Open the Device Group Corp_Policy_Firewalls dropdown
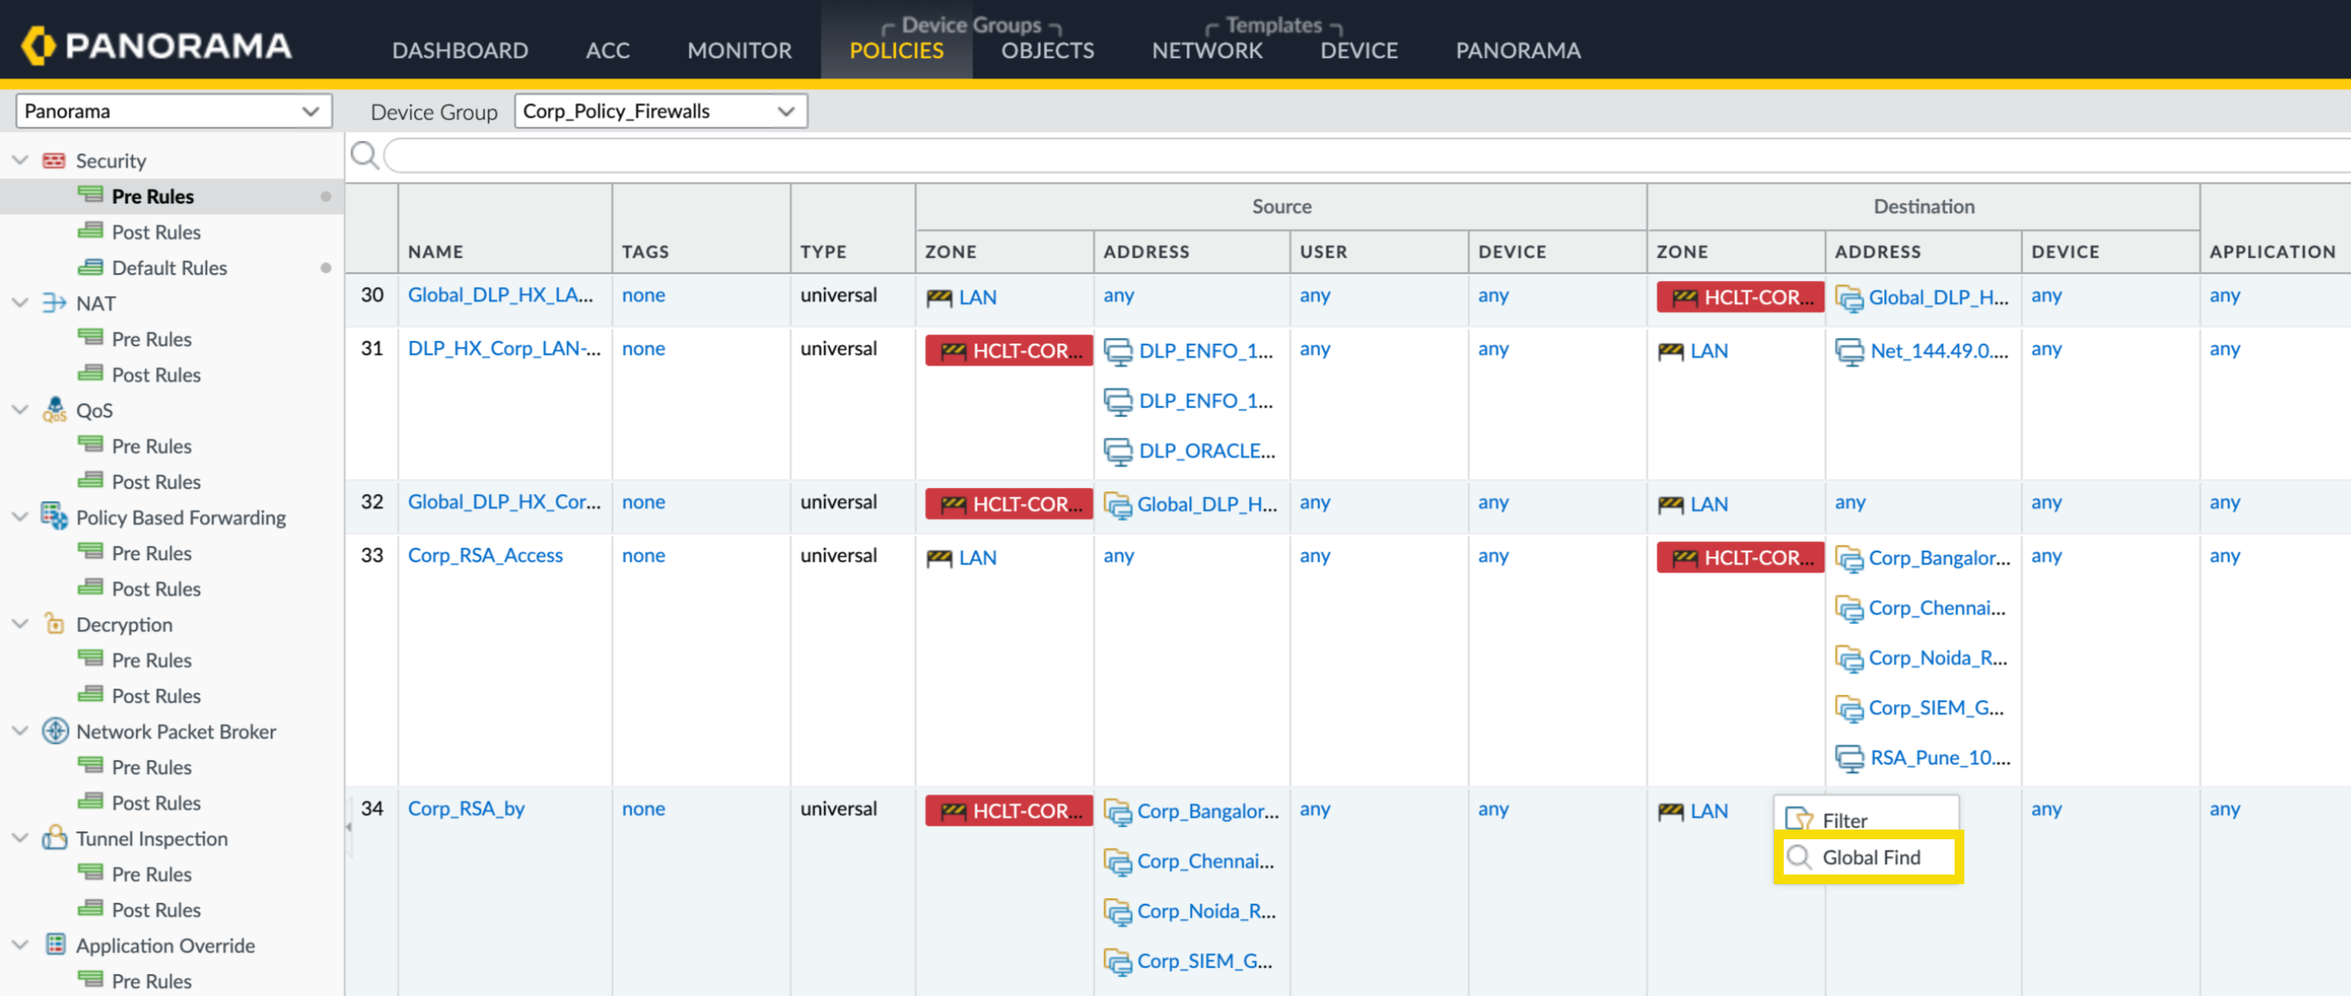The width and height of the screenshot is (2351, 996). point(660,111)
